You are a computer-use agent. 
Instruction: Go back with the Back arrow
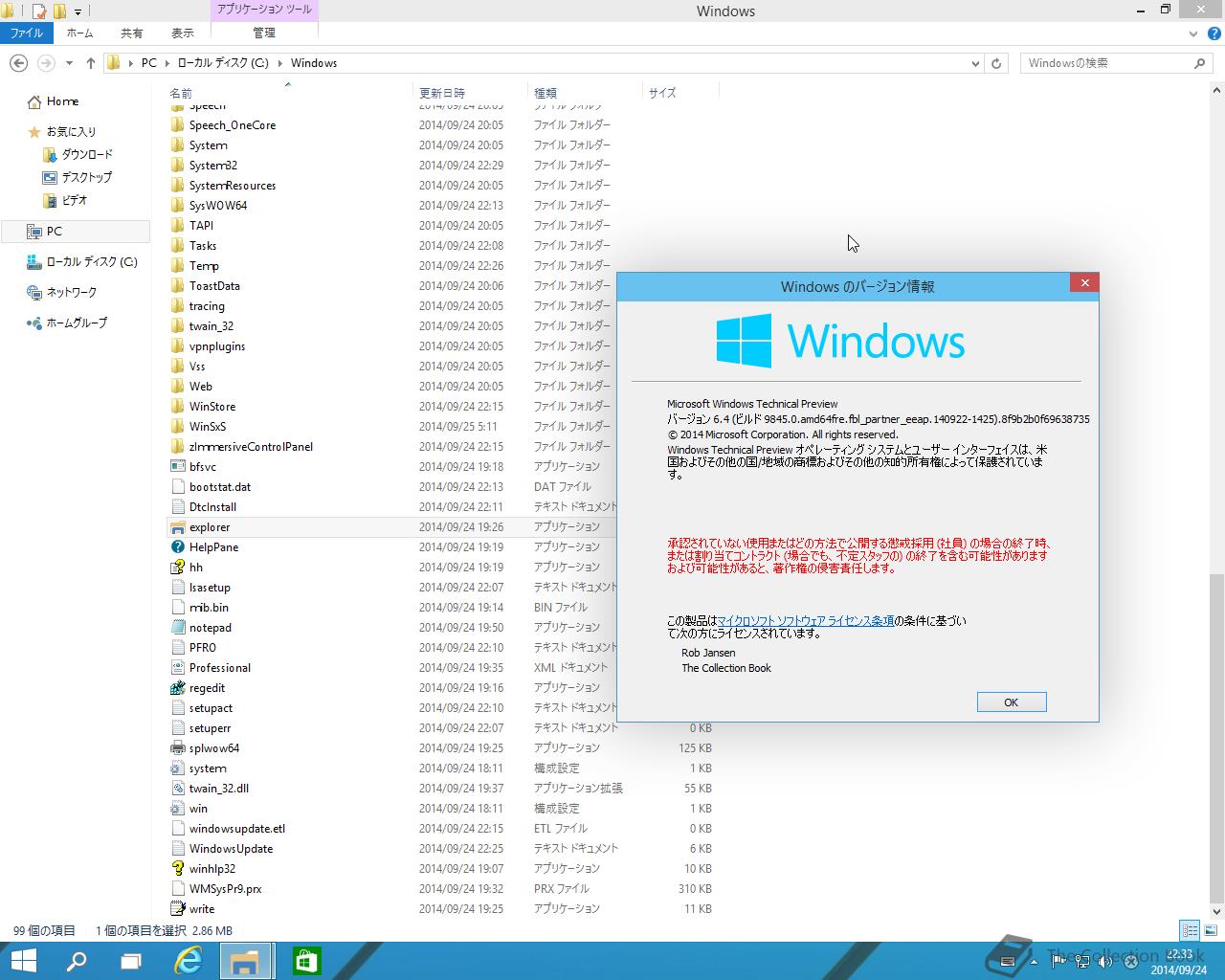18,63
